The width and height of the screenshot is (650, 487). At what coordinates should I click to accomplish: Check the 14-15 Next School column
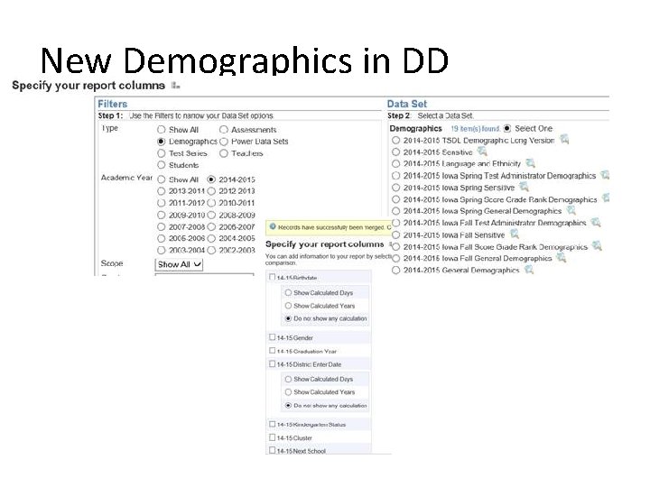[273, 450]
